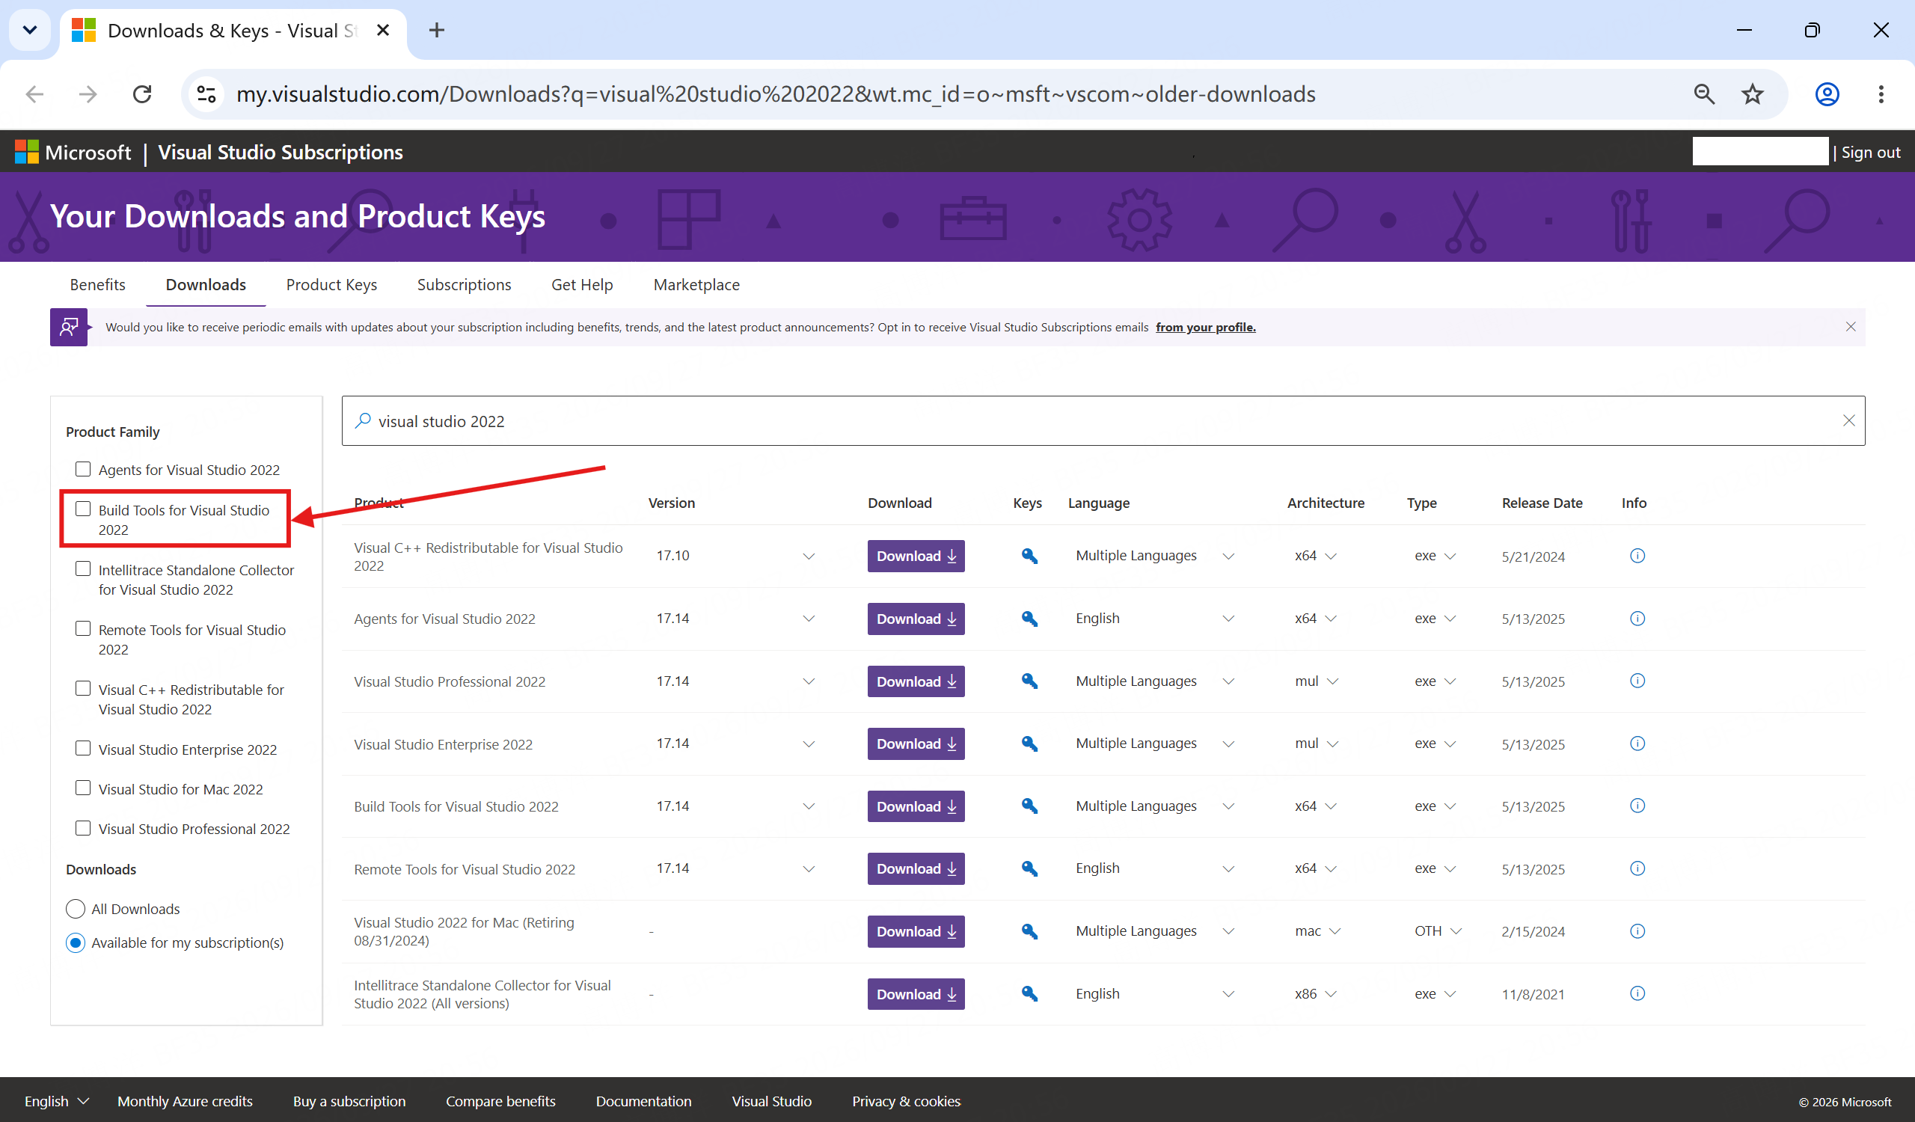Open the browser zoom magnifier icon
Image resolution: width=1915 pixels, height=1122 pixels.
click(1704, 94)
